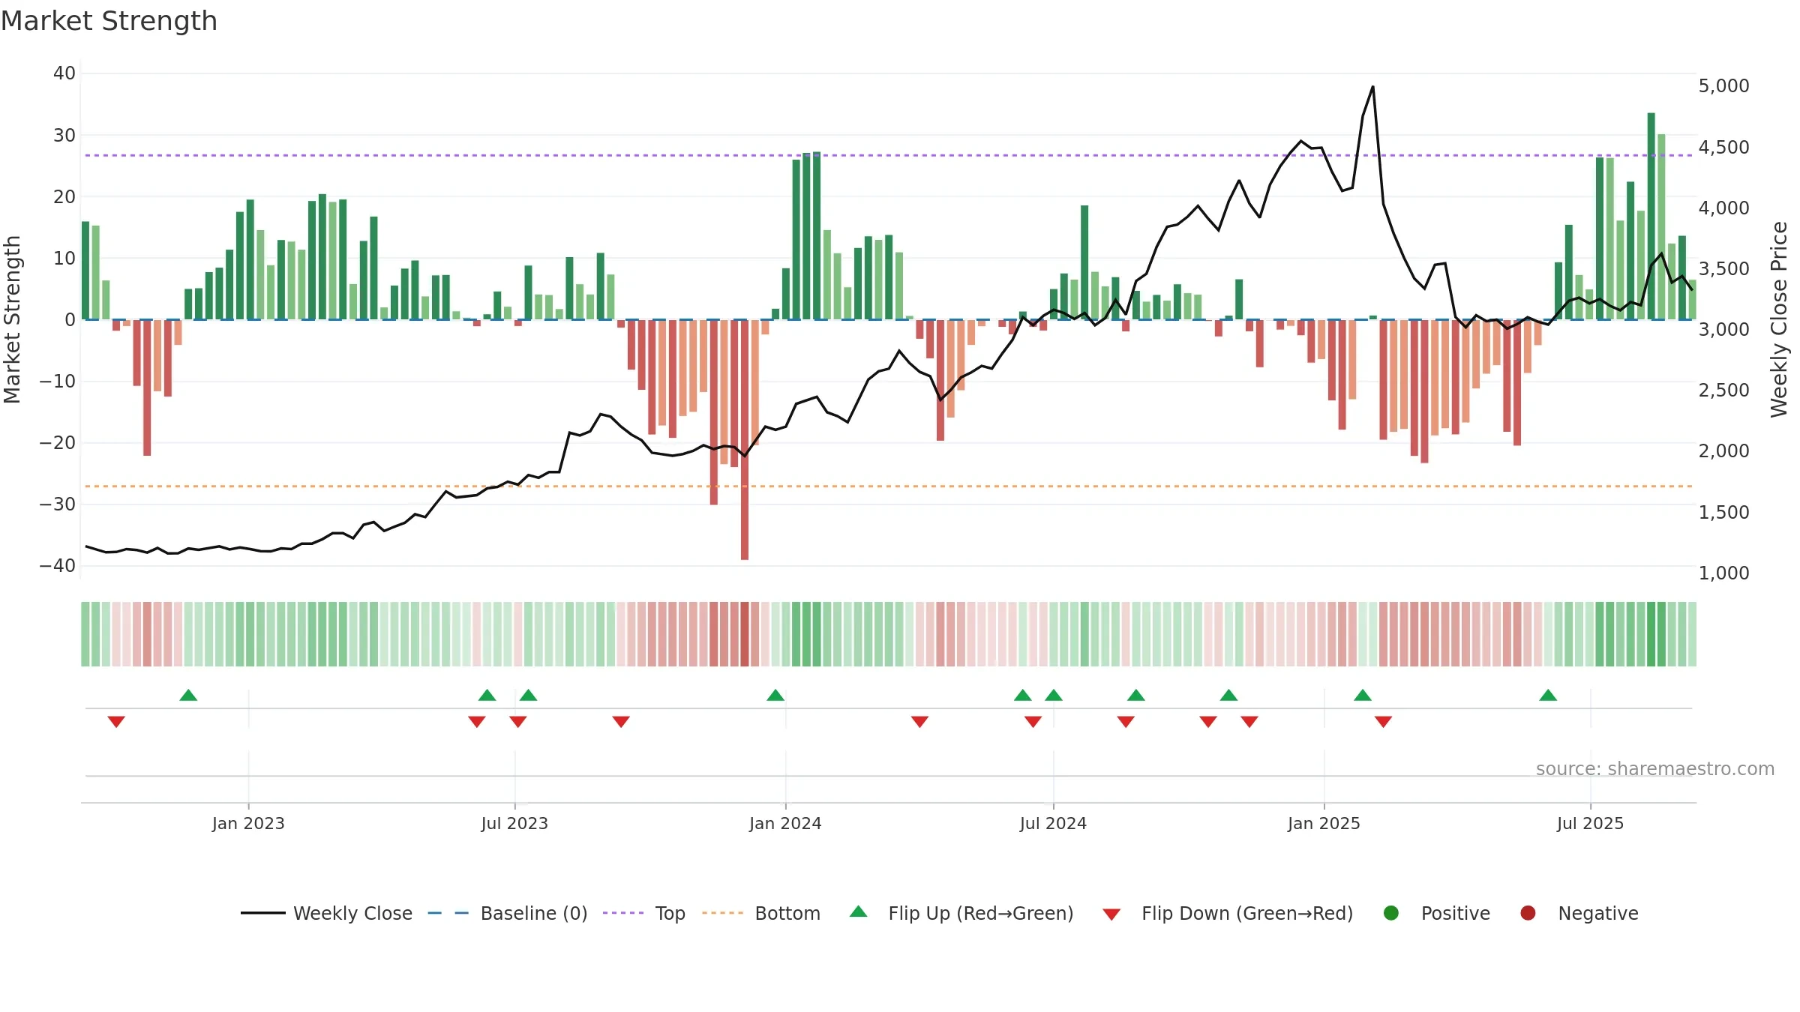Toggle the Positive legend entry
The width and height of the screenshot is (1800, 1012).
[1436, 913]
